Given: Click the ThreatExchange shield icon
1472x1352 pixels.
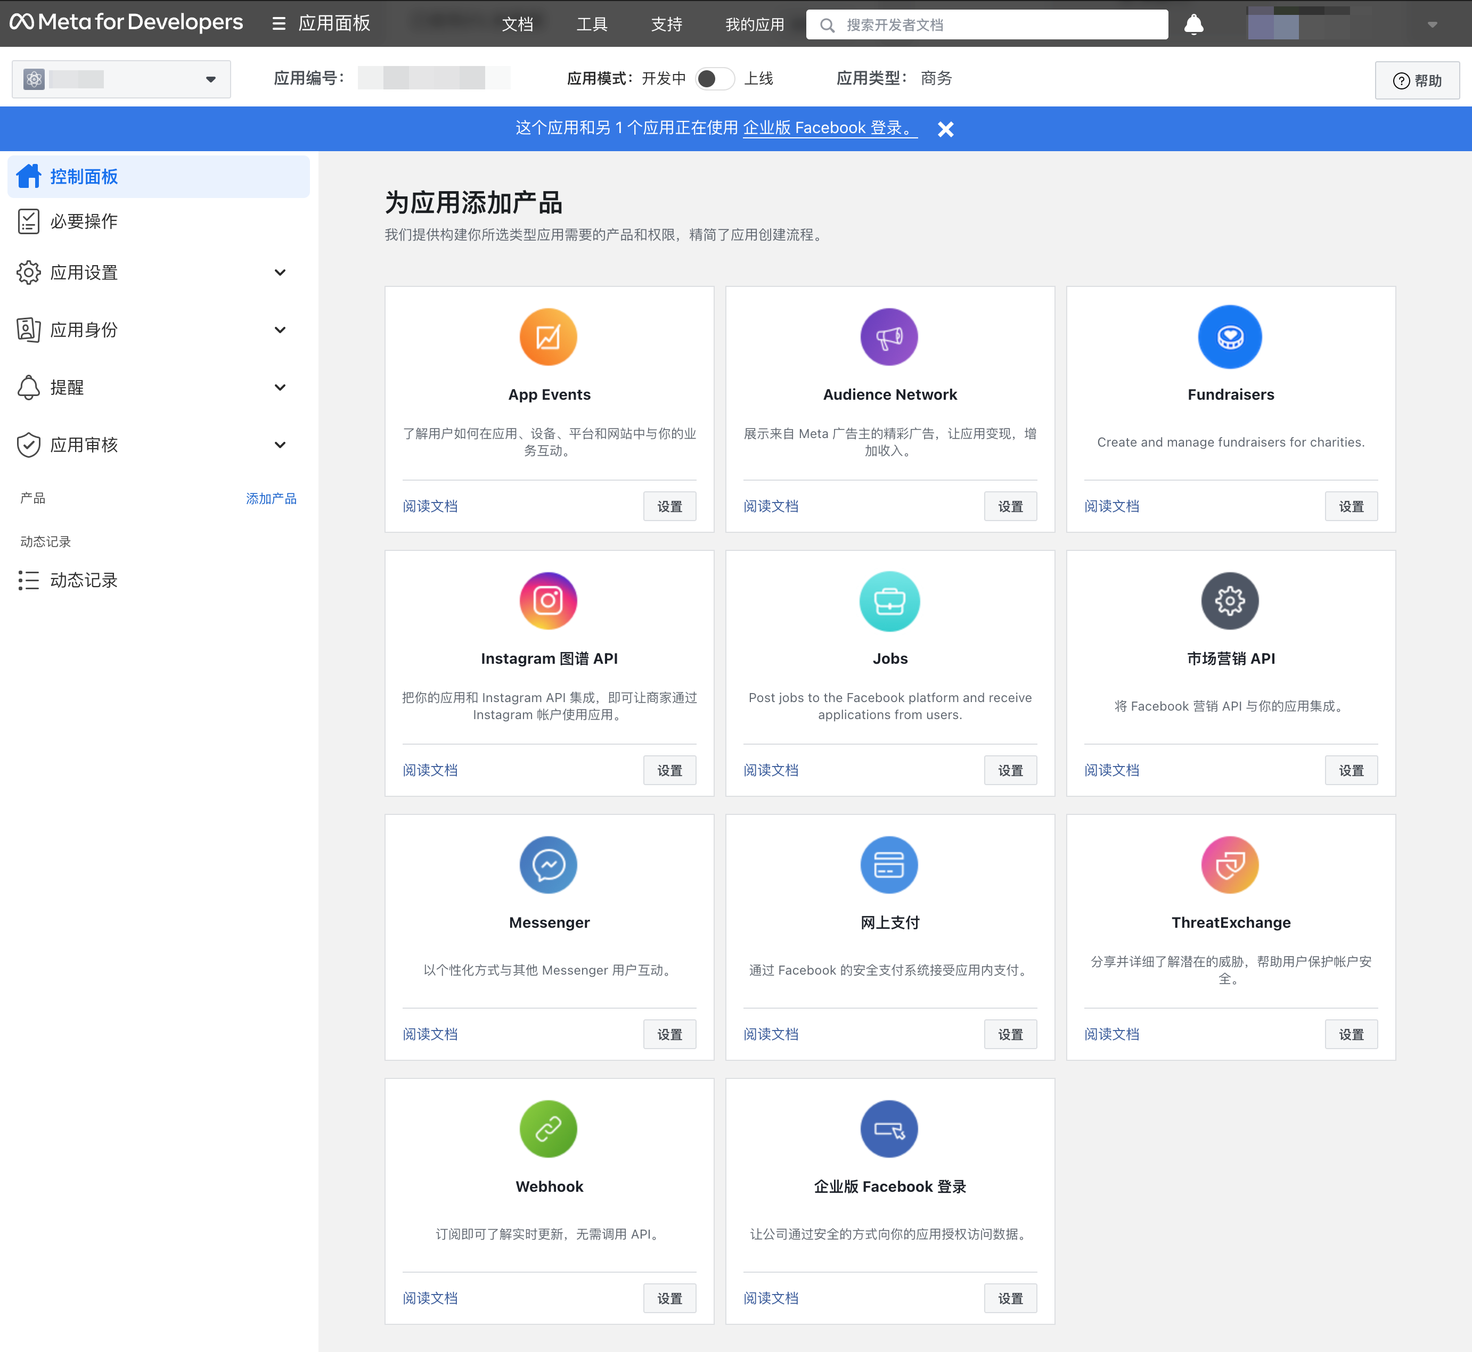Looking at the screenshot, I should [1230, 865].
